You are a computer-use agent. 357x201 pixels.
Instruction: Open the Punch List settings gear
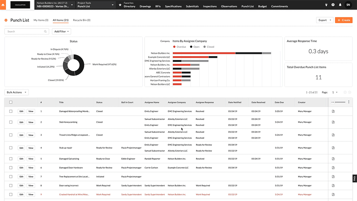(6, 20)
